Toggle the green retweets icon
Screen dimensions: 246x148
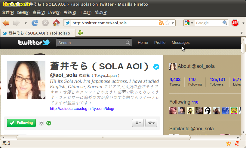[49, 123]
